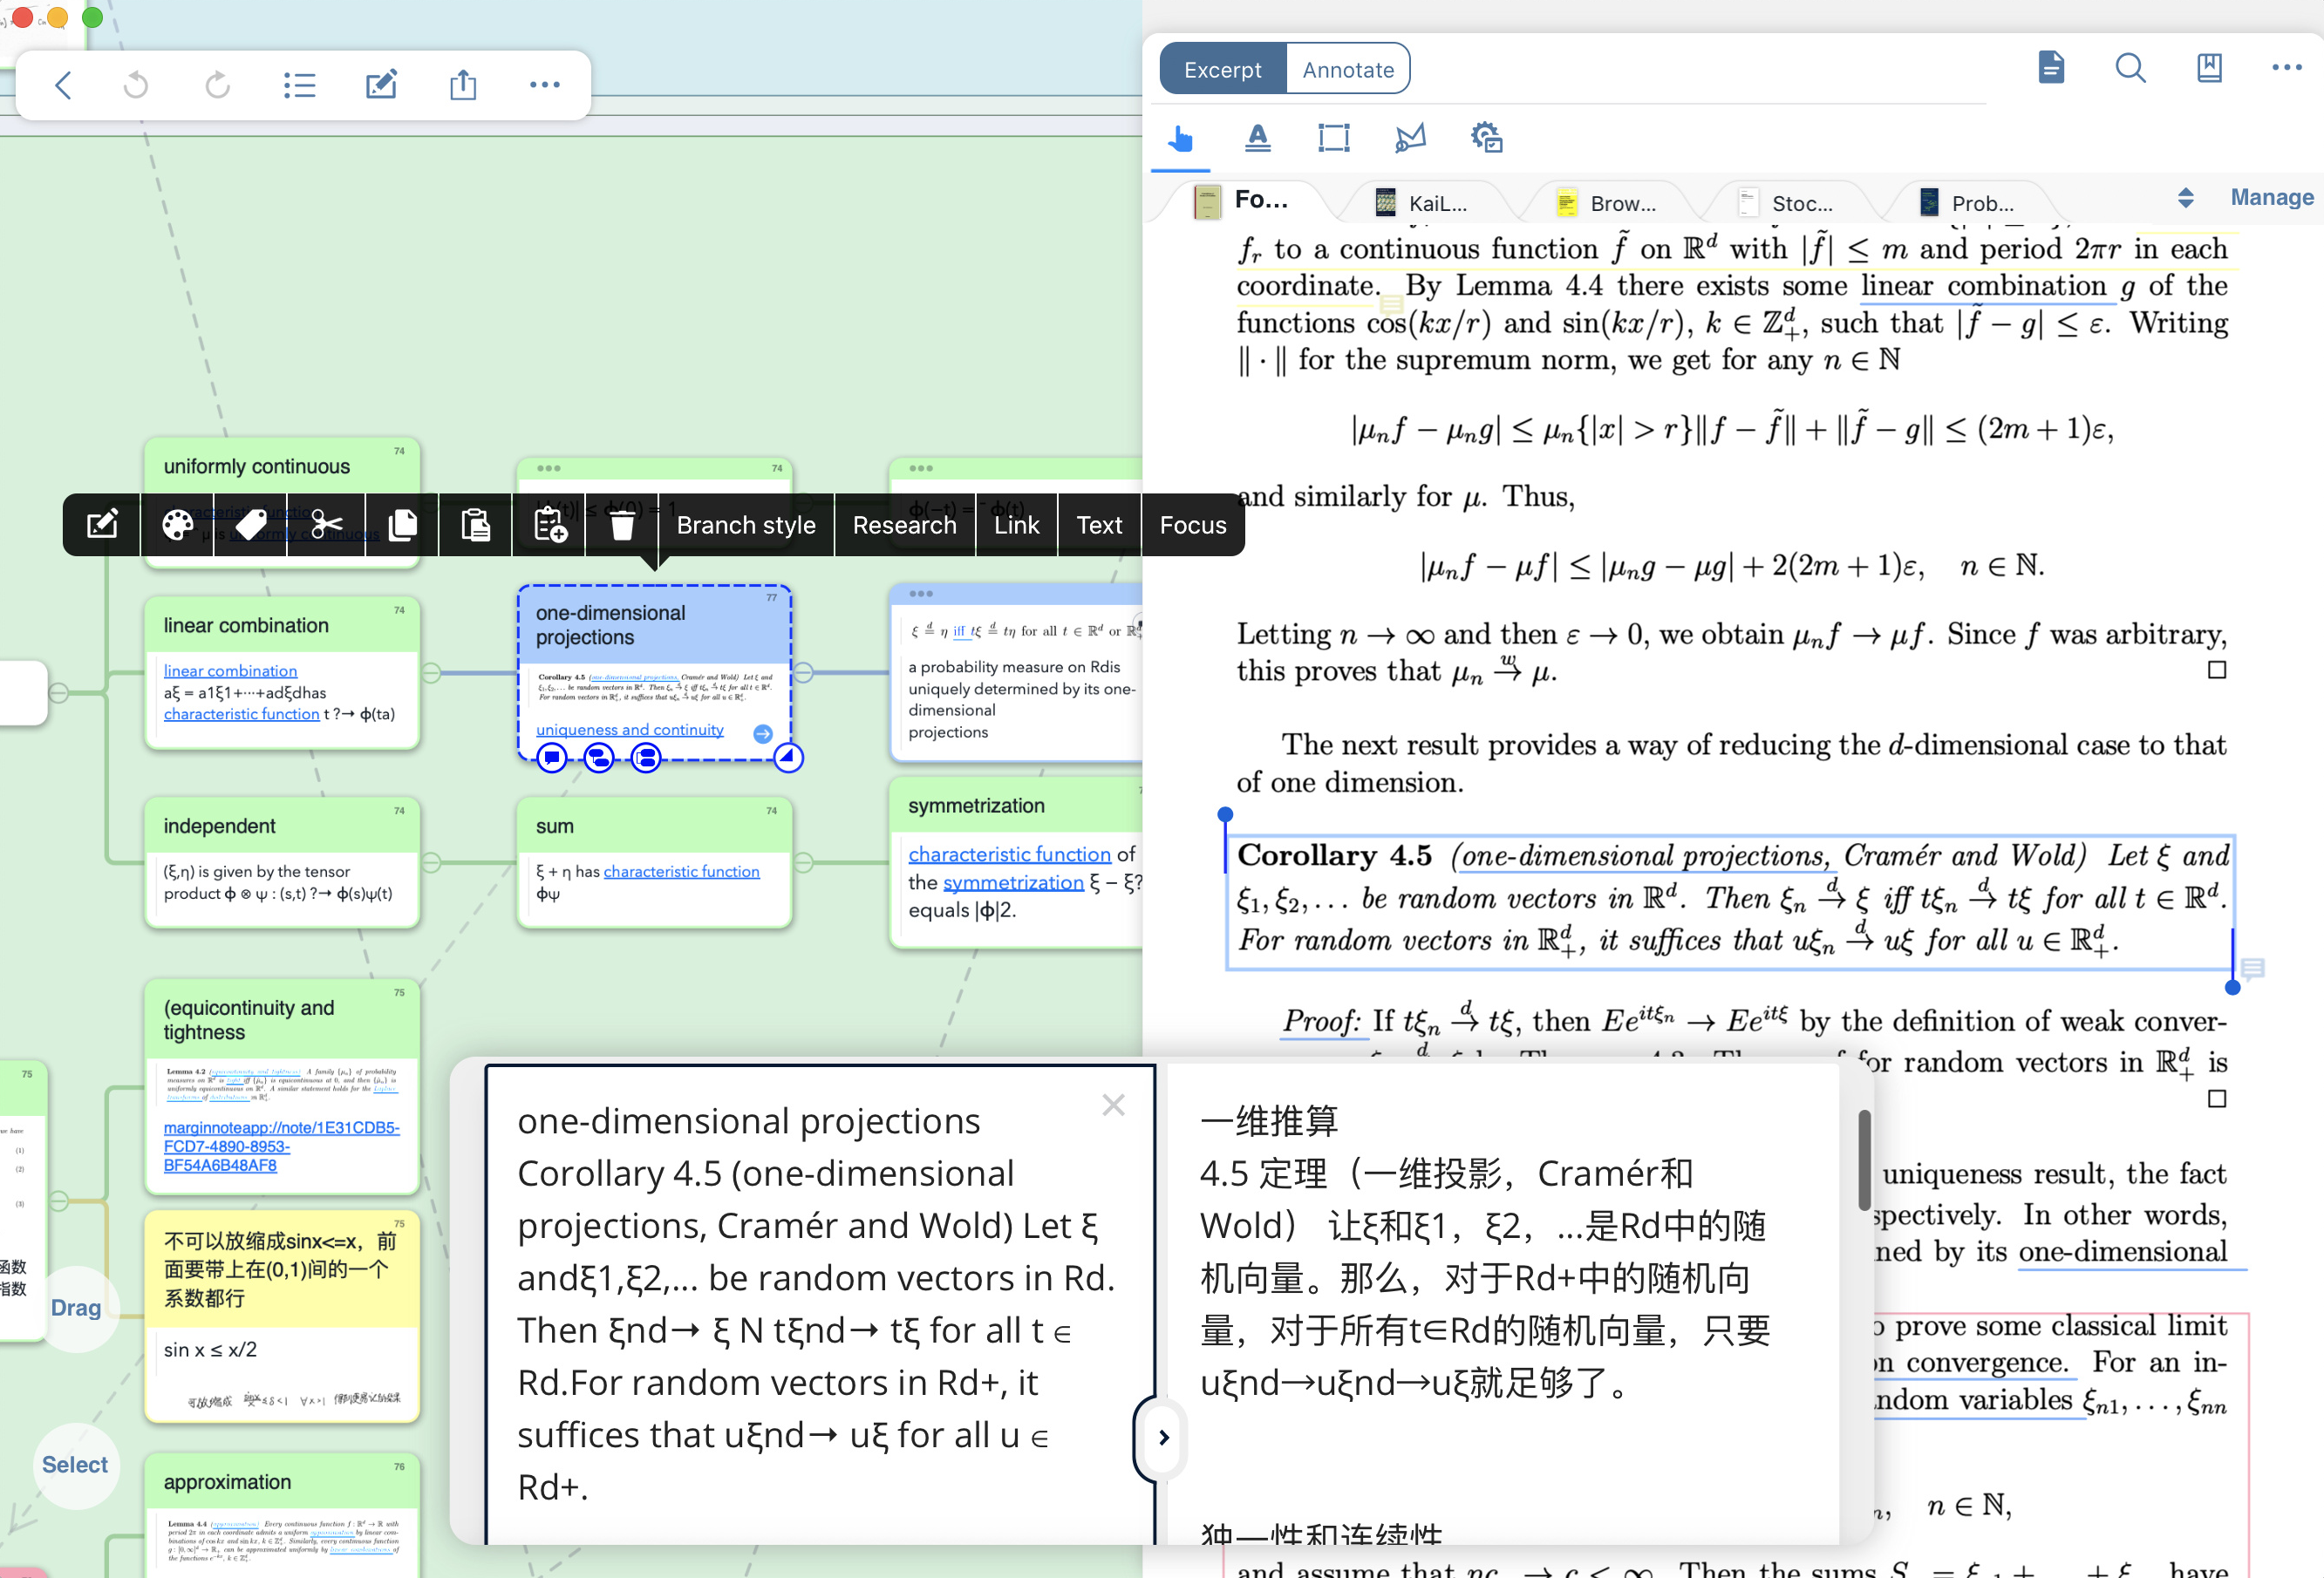Click Manage documents button

[2271, 198]
